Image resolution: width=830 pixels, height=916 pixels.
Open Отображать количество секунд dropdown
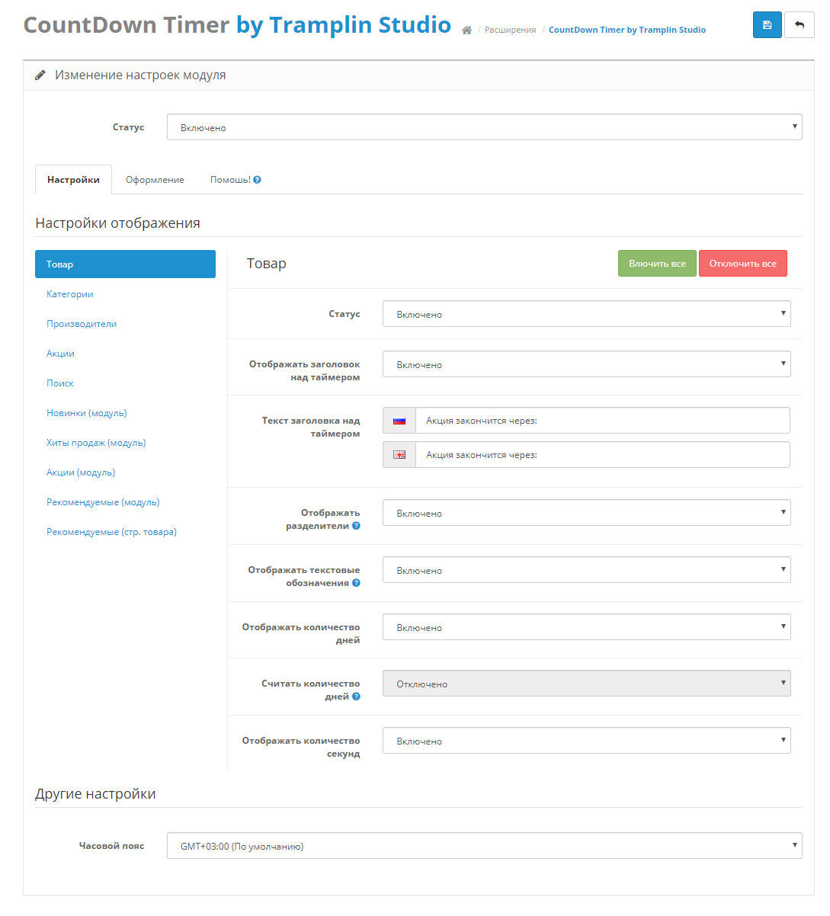(x=586, y=741)
